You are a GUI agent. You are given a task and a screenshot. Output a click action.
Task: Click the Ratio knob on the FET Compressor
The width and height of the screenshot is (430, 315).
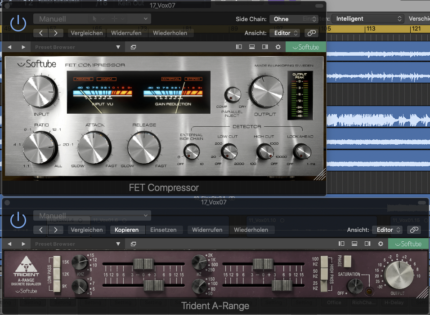point(40,147)
